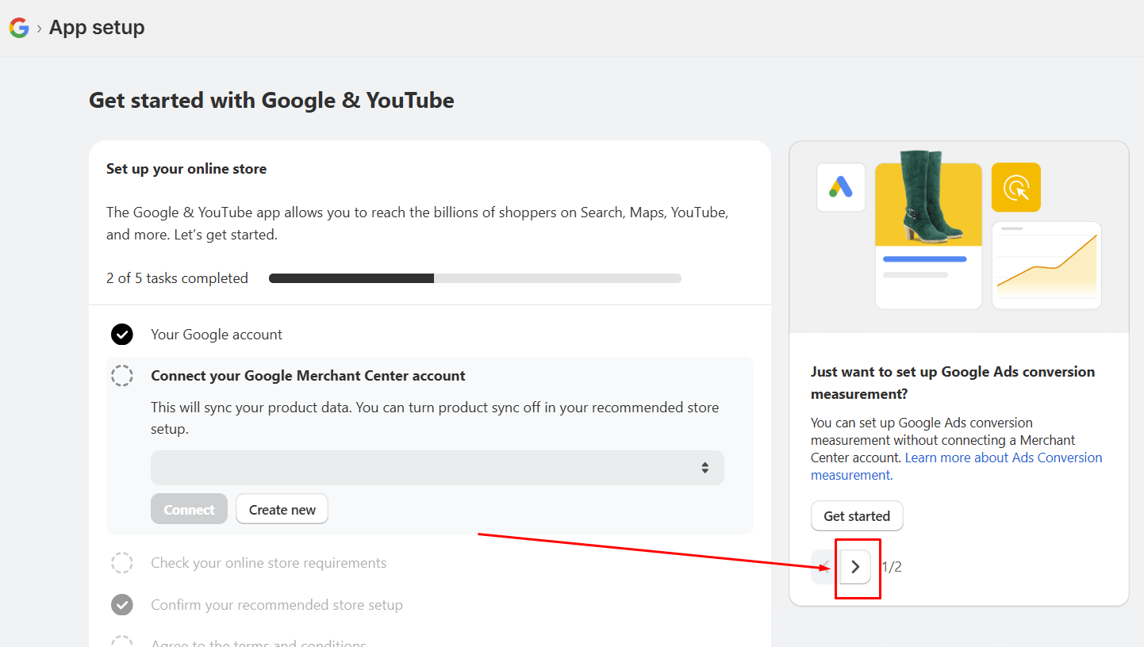Click the previous carousel arrow
Screen dimensions: 1144x647
[x=823, y=566]
